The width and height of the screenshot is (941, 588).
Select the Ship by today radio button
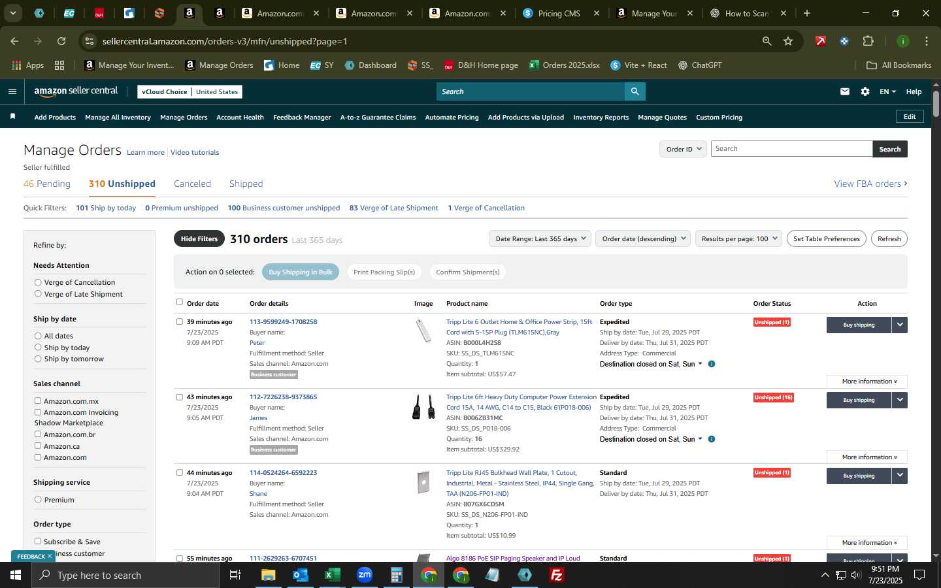point(38,348)
